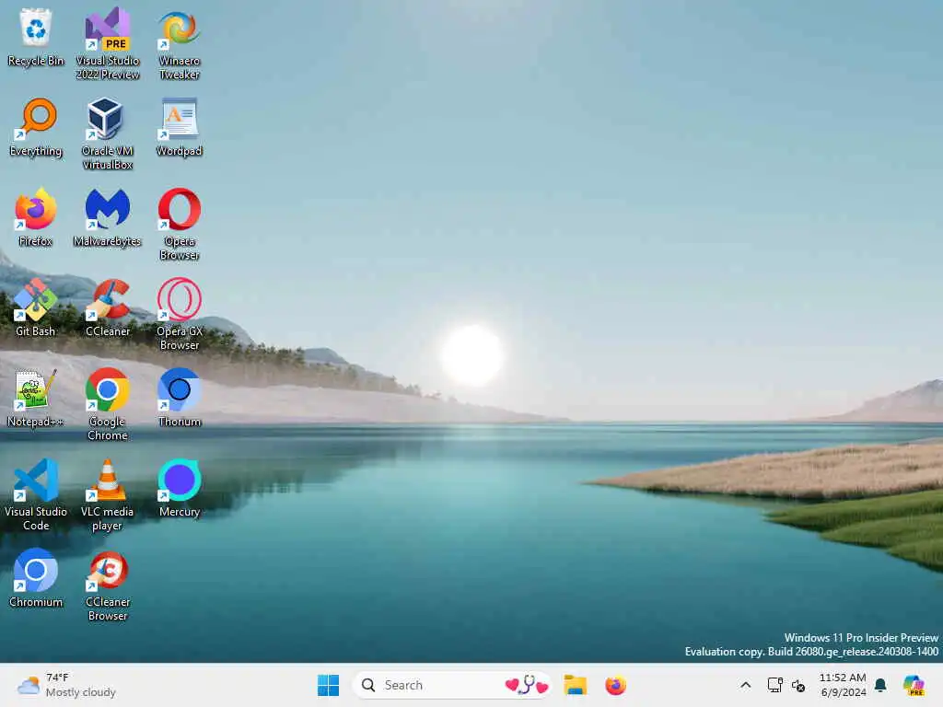Select the Malwarebytes desktop icon
This screenshot has height=707, width=943.
click(x=107, y=217)
